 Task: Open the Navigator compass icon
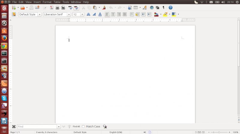[x=152, y=7]
